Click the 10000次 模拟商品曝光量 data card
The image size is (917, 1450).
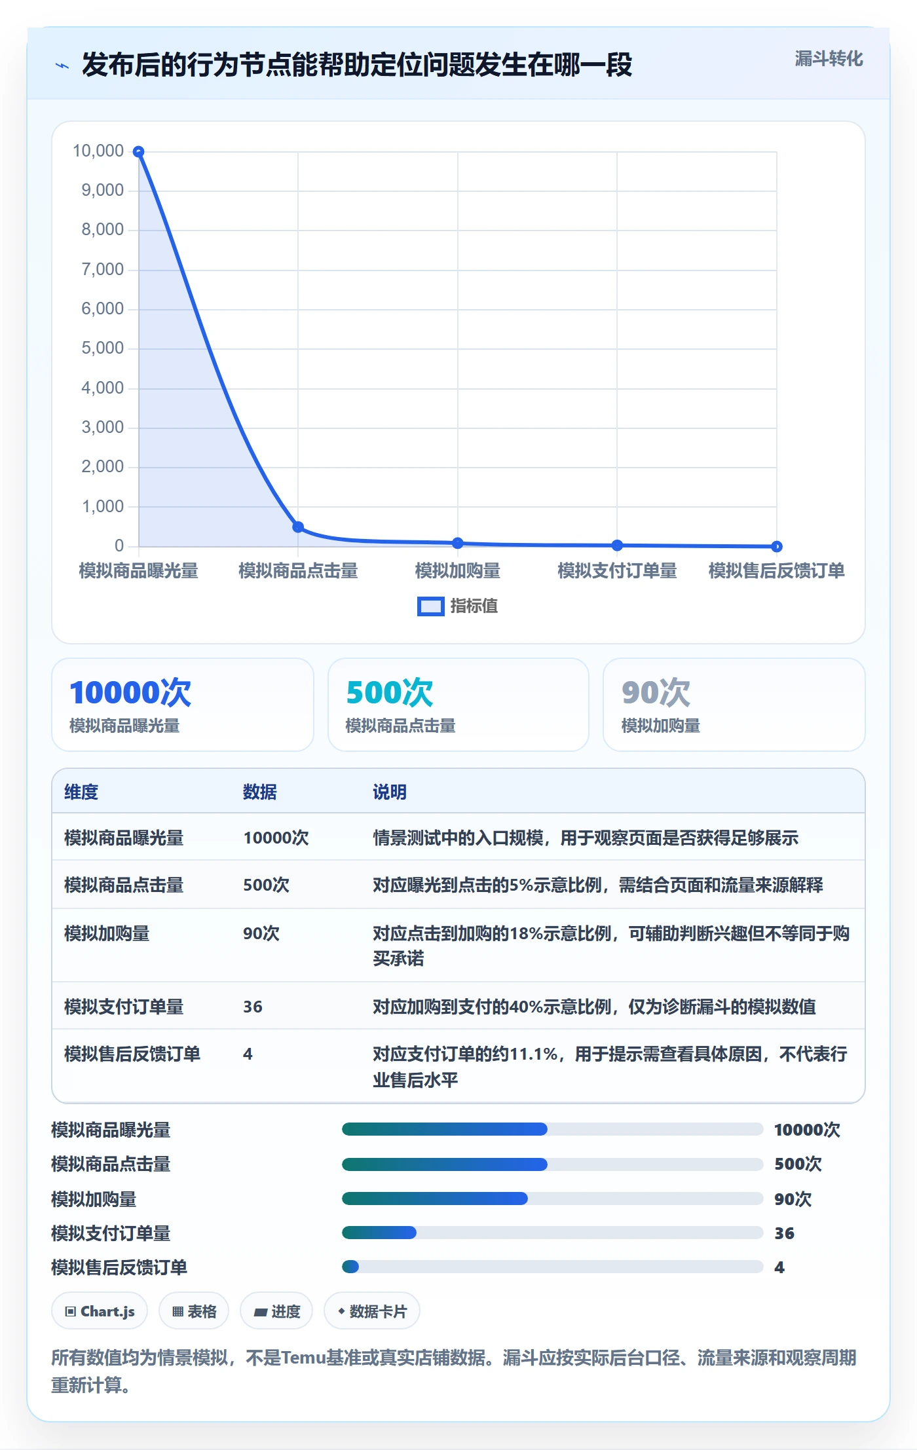pyautogui.click(x=183, y=705)
